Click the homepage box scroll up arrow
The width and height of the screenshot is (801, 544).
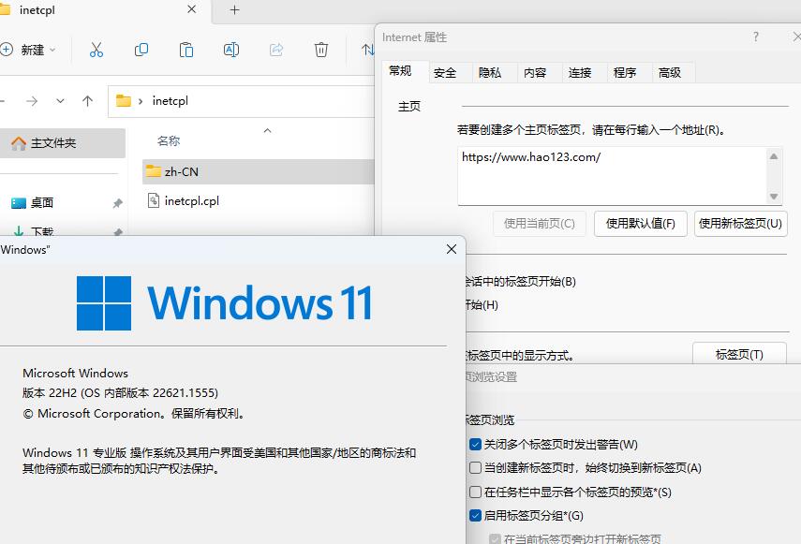pyautogui.click(x=774, y=156)
